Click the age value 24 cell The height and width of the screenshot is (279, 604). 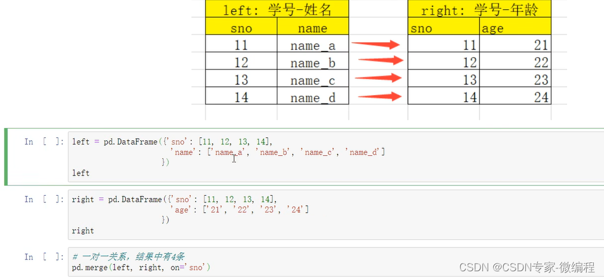pos(515,96)
